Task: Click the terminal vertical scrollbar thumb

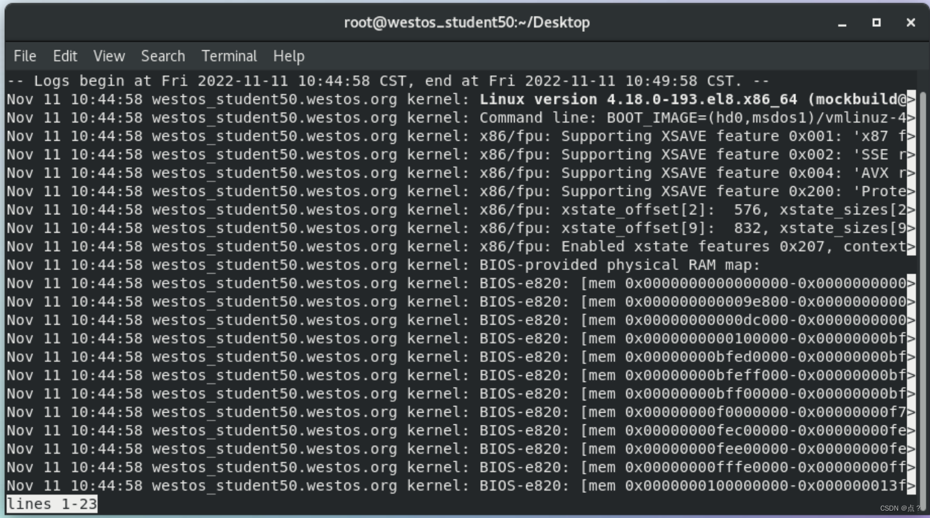Action: [923, 294]
